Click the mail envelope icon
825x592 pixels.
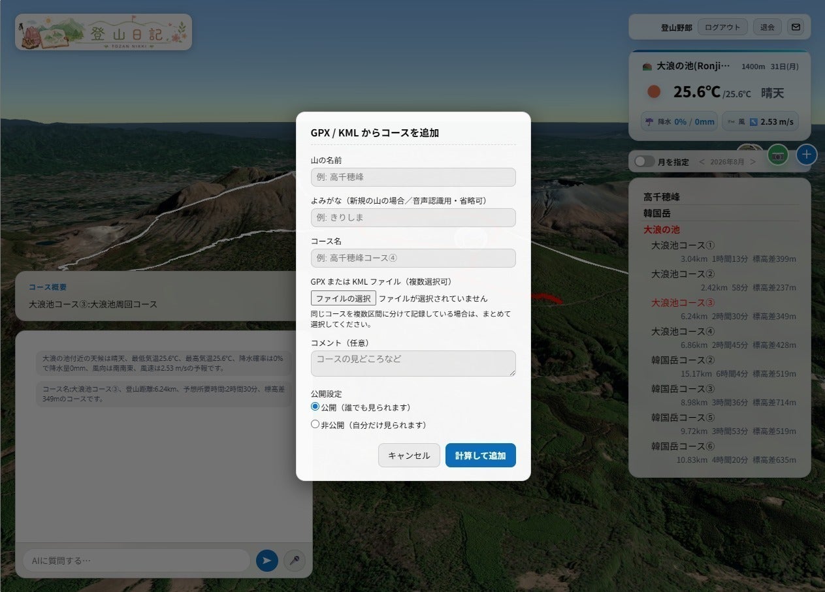coord(796,27)
